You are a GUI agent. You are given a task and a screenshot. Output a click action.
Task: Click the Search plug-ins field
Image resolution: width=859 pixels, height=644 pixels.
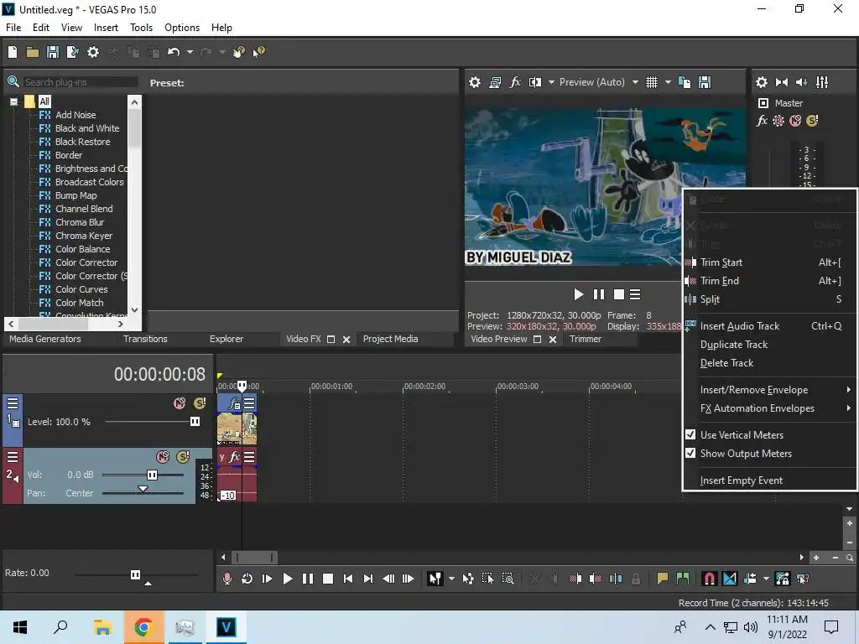(81, 82)
